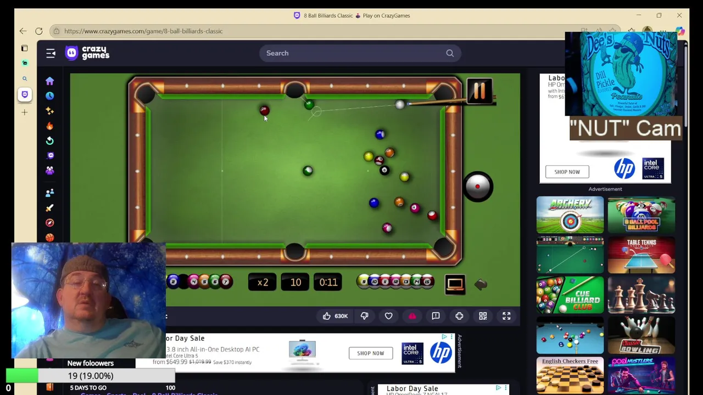Toggle the browser vertical tabs panel
Screen dimensions: 703x395
[25, 48]
